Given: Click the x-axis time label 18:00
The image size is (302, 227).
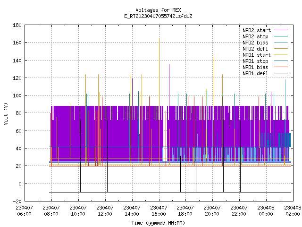Looking at the screenshot, I should click(x=185, y=214).
